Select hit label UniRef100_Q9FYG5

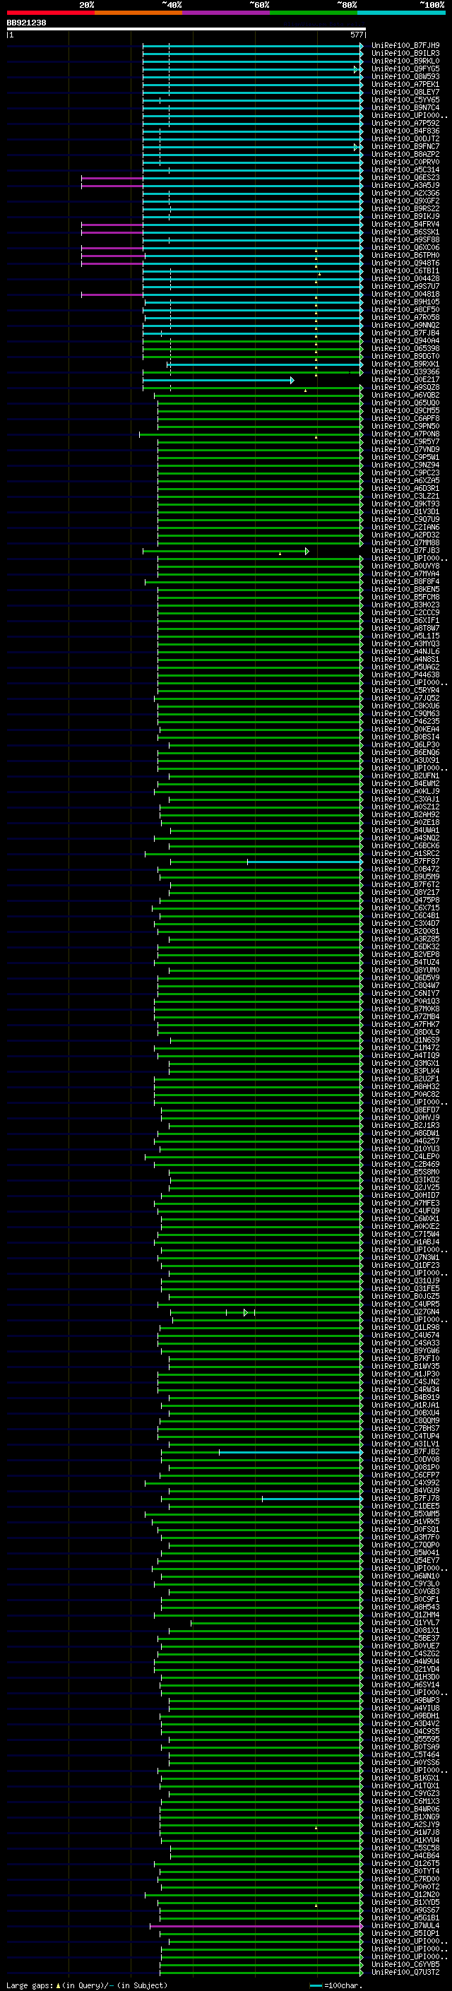(x=405, y=69)
